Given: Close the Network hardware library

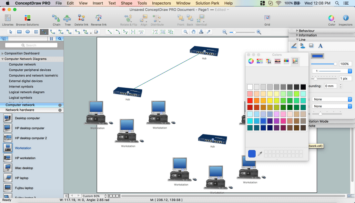Looking at the screenshot, I should (60, 110).
